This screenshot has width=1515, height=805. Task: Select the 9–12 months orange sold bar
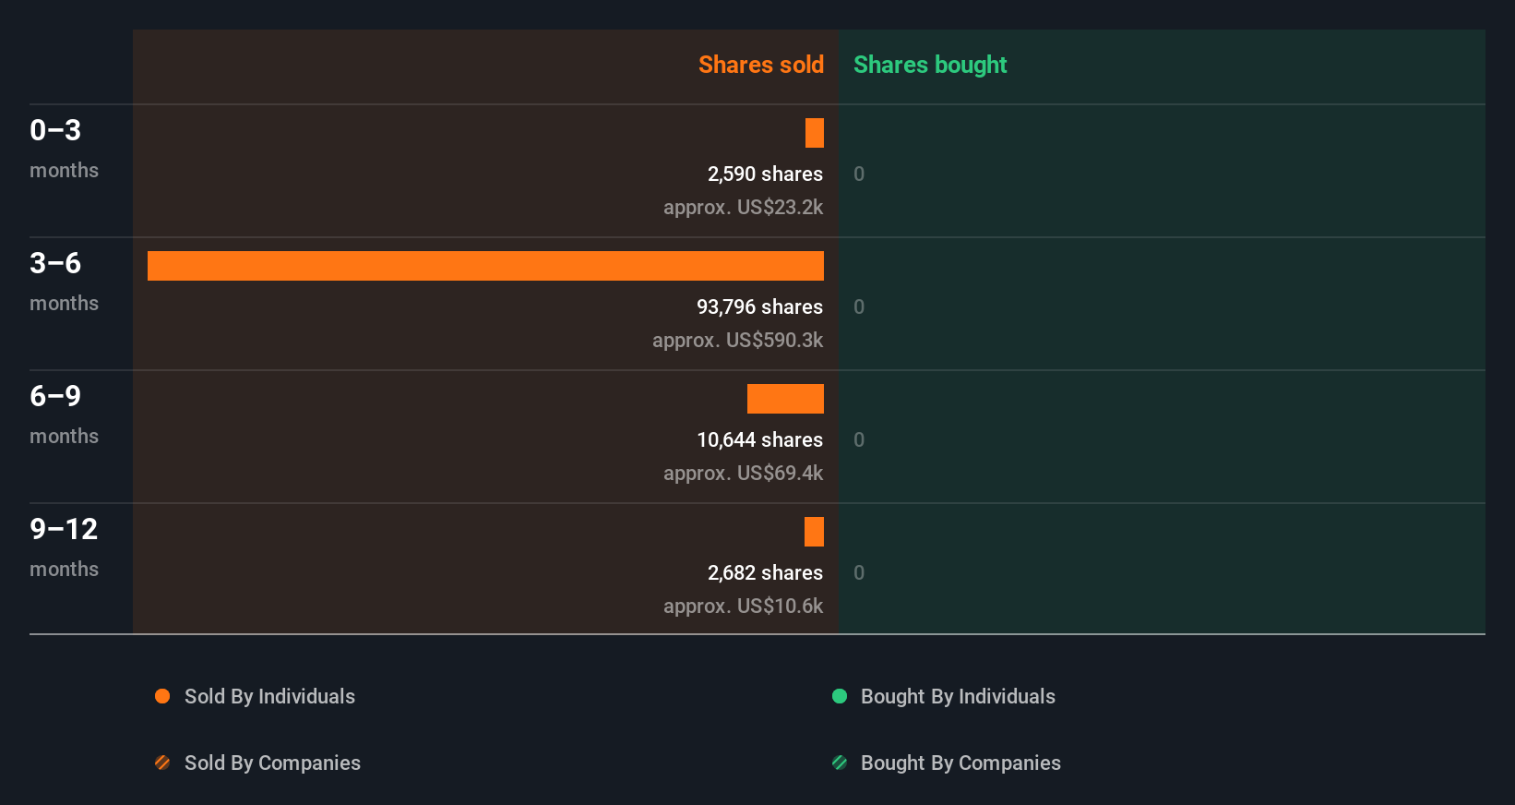click(814, 532)
